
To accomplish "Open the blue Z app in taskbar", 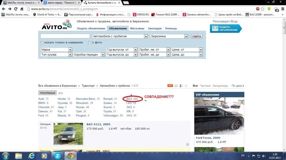I will click(x=57, y=156).
